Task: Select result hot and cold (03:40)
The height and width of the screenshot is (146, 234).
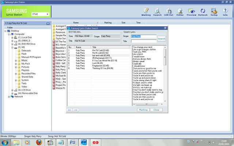Action: [98, 55]
